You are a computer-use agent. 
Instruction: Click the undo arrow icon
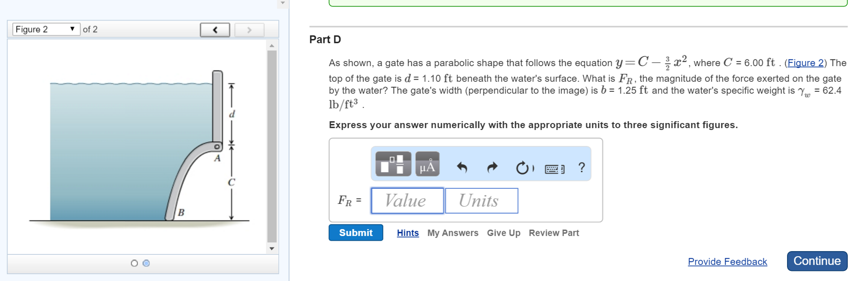(463, 167)
